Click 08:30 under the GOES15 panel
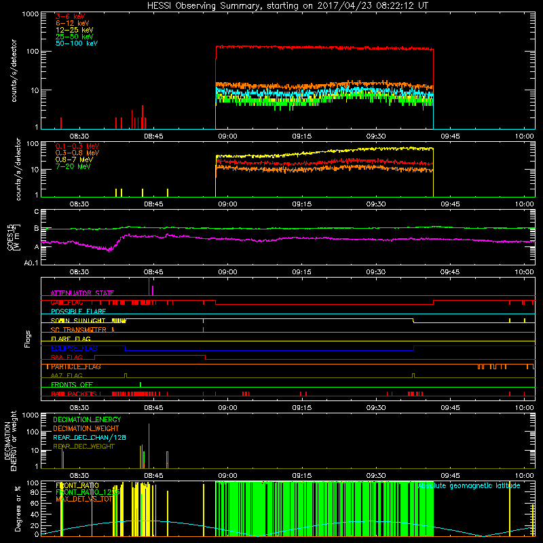Viewport: 543px width, 543px height. [79, 272]
